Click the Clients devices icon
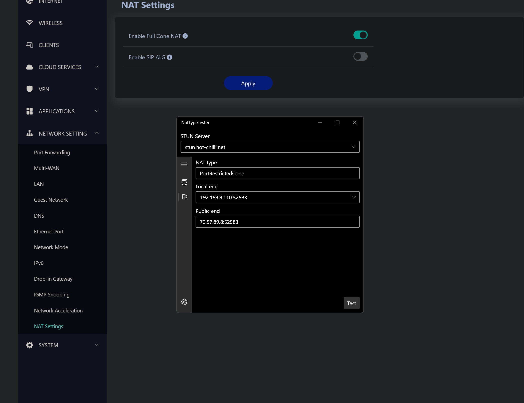Image resolution: width=524 pixels, height=403 pixels. [30, 45]
